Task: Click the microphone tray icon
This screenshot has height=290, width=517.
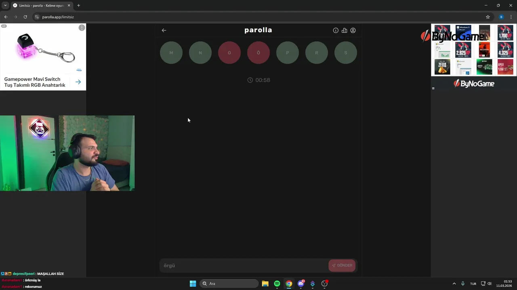Action: pyautogui.click(x=463, y=284)
